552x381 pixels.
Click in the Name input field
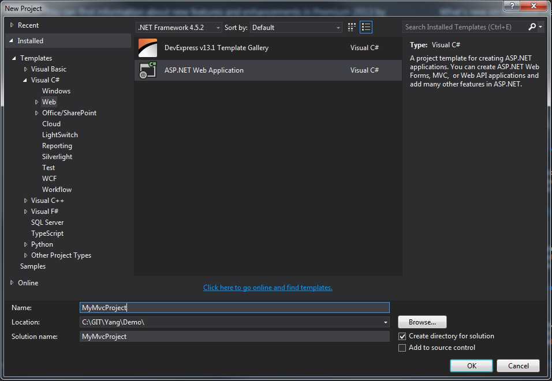[234, 308]
